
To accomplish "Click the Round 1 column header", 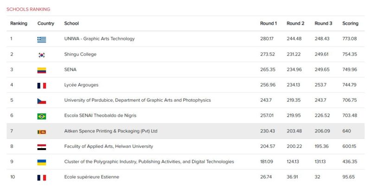I will (x=269, y=23).
